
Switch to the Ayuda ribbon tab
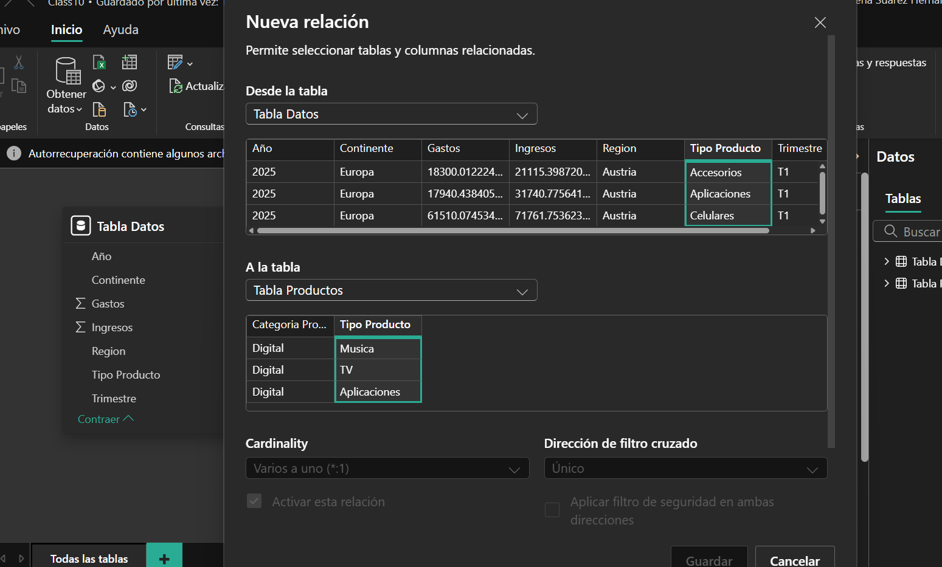120,30
